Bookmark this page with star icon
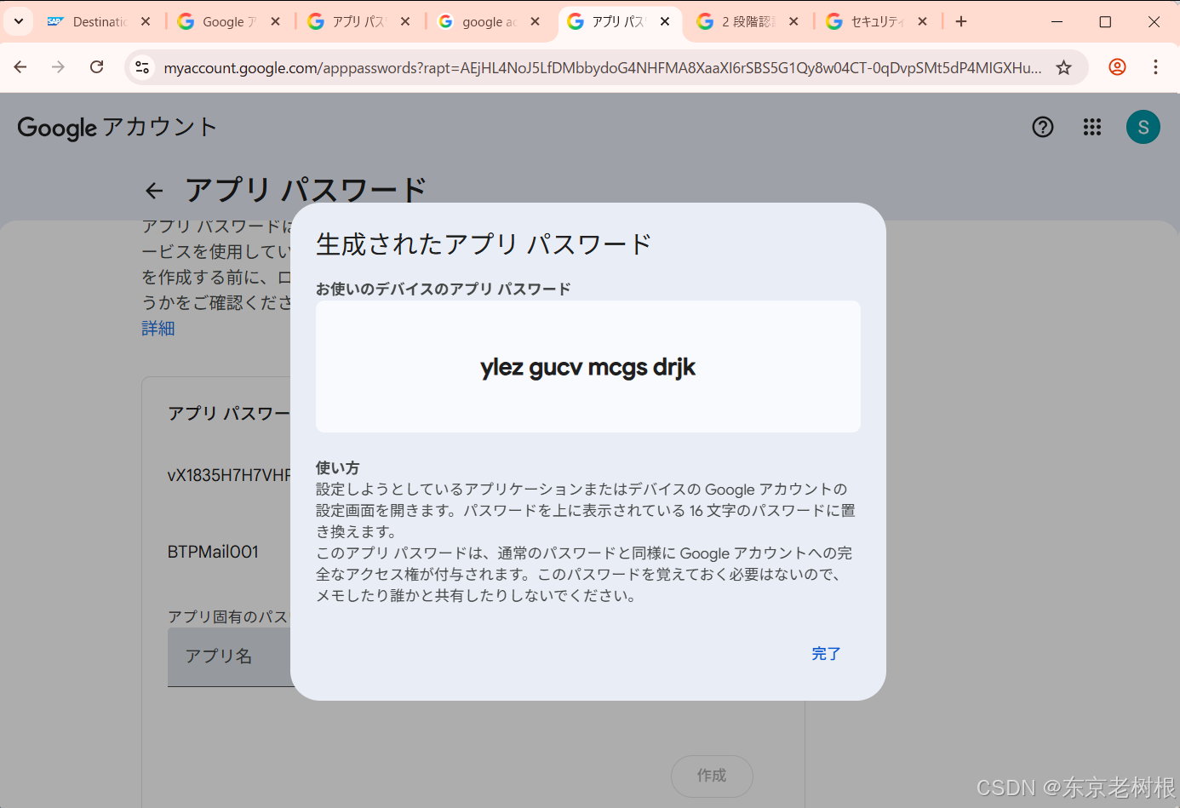The height and width of the screenshot is (808, 1180). 1063,67
